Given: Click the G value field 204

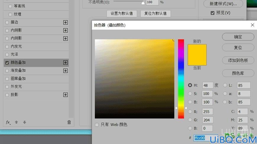Looking at the screenshot, I should pos(207,120).
